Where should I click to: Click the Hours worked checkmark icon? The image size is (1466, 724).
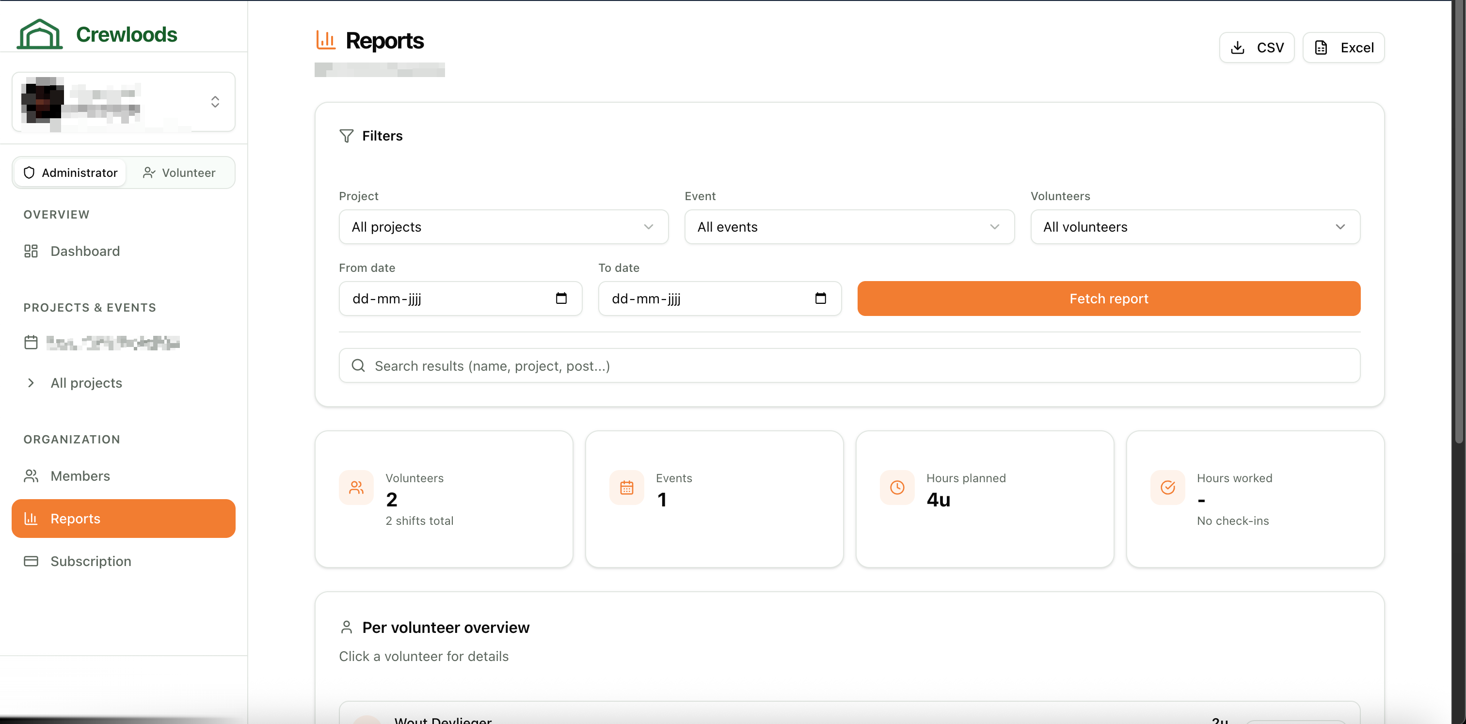click(x=1167, y=488)
